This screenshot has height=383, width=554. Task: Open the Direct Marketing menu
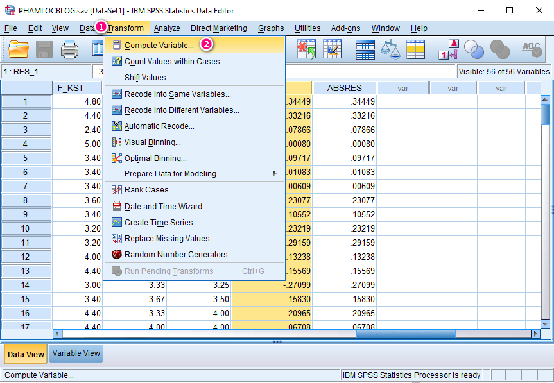pyautogui.click(x=219, y=28)
